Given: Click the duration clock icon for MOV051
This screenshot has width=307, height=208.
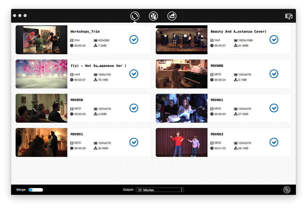Looking at the screenshot, I should (x=71, y=148).
